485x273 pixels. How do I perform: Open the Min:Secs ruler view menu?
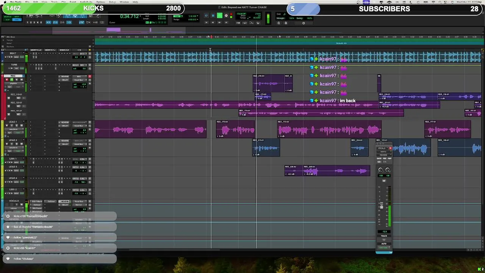point(3,36)
